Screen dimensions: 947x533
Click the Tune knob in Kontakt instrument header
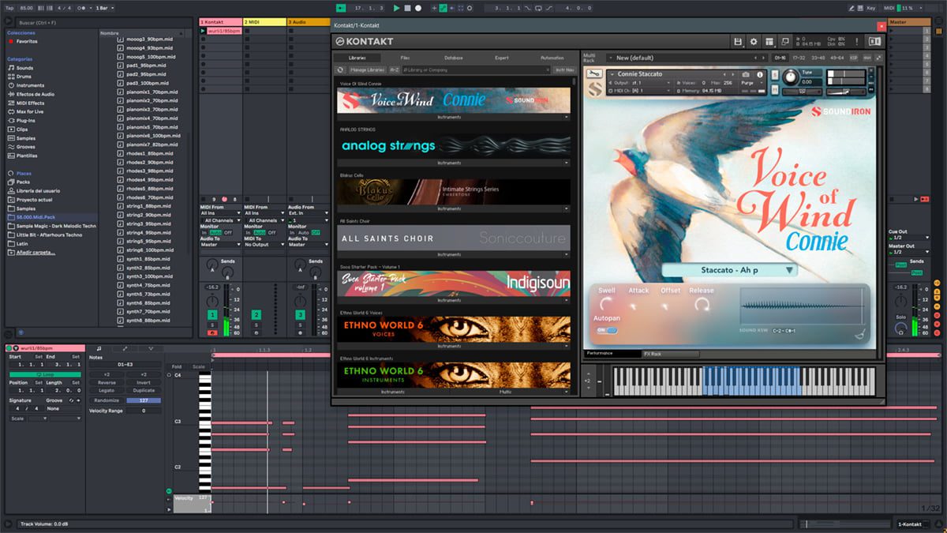pos(790,77)
